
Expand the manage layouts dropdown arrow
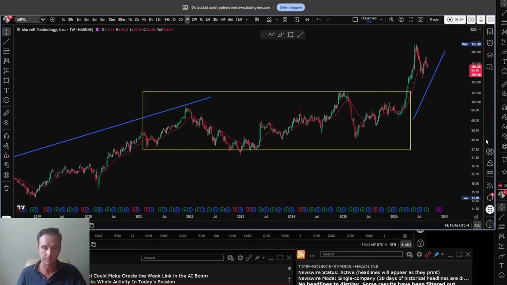[381, 19]
